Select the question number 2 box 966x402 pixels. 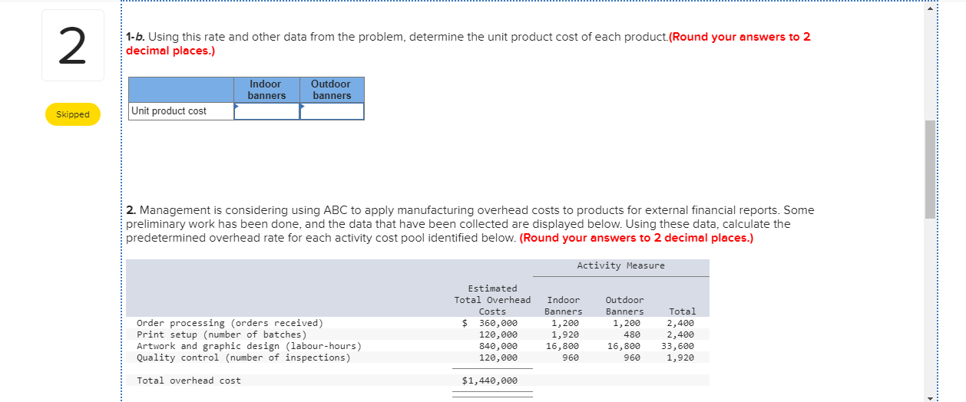click(x=73, y=45)
